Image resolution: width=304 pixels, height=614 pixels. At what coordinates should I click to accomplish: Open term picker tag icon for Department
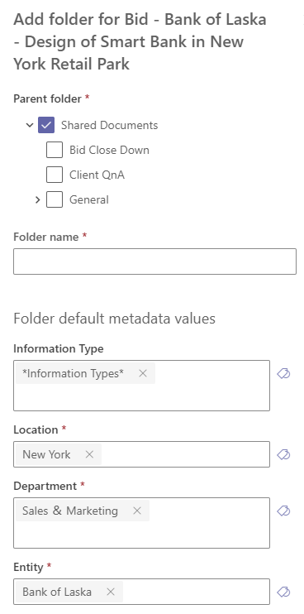coord(283,511)
